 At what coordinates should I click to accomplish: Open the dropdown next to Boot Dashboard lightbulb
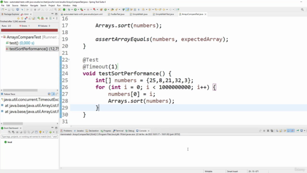coord(44,132)
